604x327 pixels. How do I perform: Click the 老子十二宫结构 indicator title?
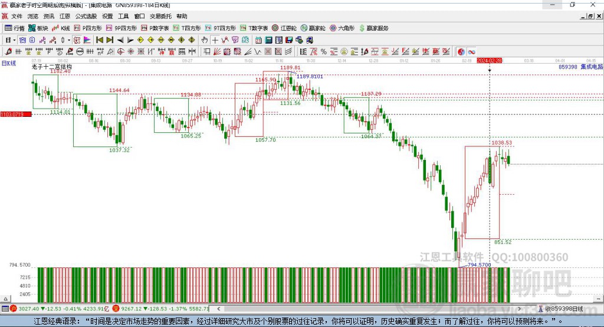click(x=52, y=67)
